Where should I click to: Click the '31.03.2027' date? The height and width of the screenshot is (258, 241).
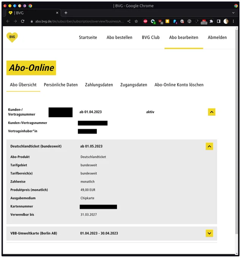pos(88,215)
